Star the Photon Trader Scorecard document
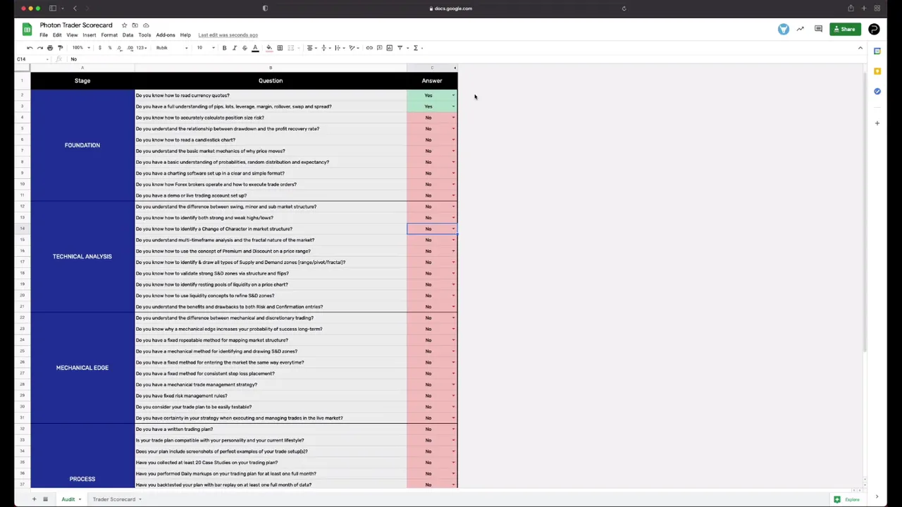Screen dimensions: 902x507 click(x=125, y=25)
